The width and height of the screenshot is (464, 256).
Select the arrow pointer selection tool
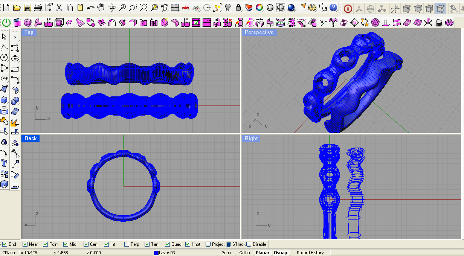click(x=4, y=37)
